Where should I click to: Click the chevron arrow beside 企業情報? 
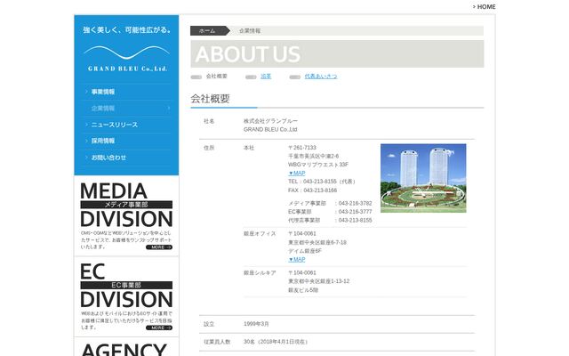pos(169,109)
